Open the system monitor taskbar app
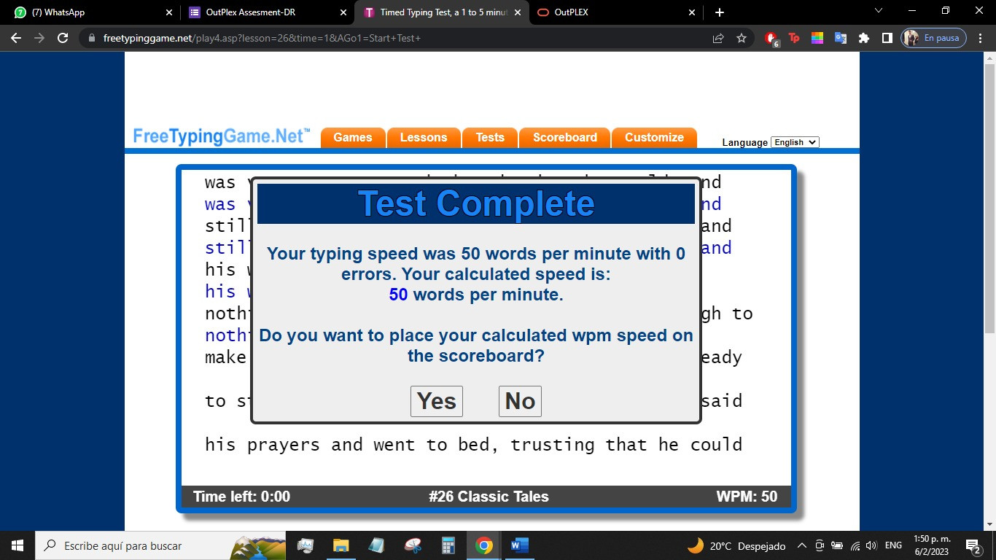 (306, 545)
